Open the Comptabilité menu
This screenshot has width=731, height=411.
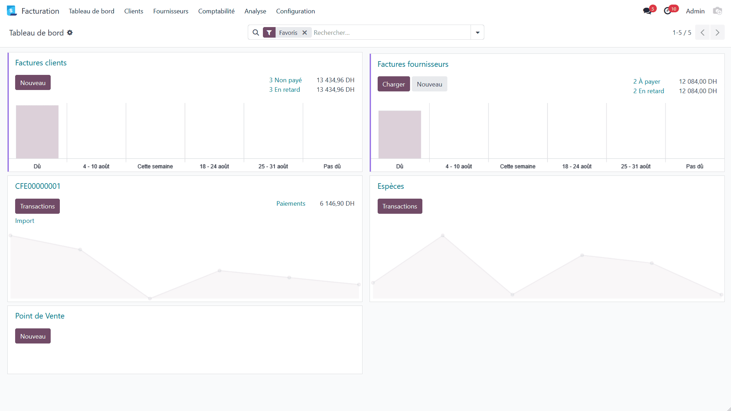click(216, 11)
